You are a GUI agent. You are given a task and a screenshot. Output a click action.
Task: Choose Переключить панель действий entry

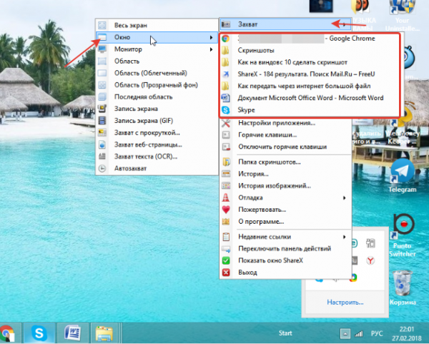coord(285,248)
